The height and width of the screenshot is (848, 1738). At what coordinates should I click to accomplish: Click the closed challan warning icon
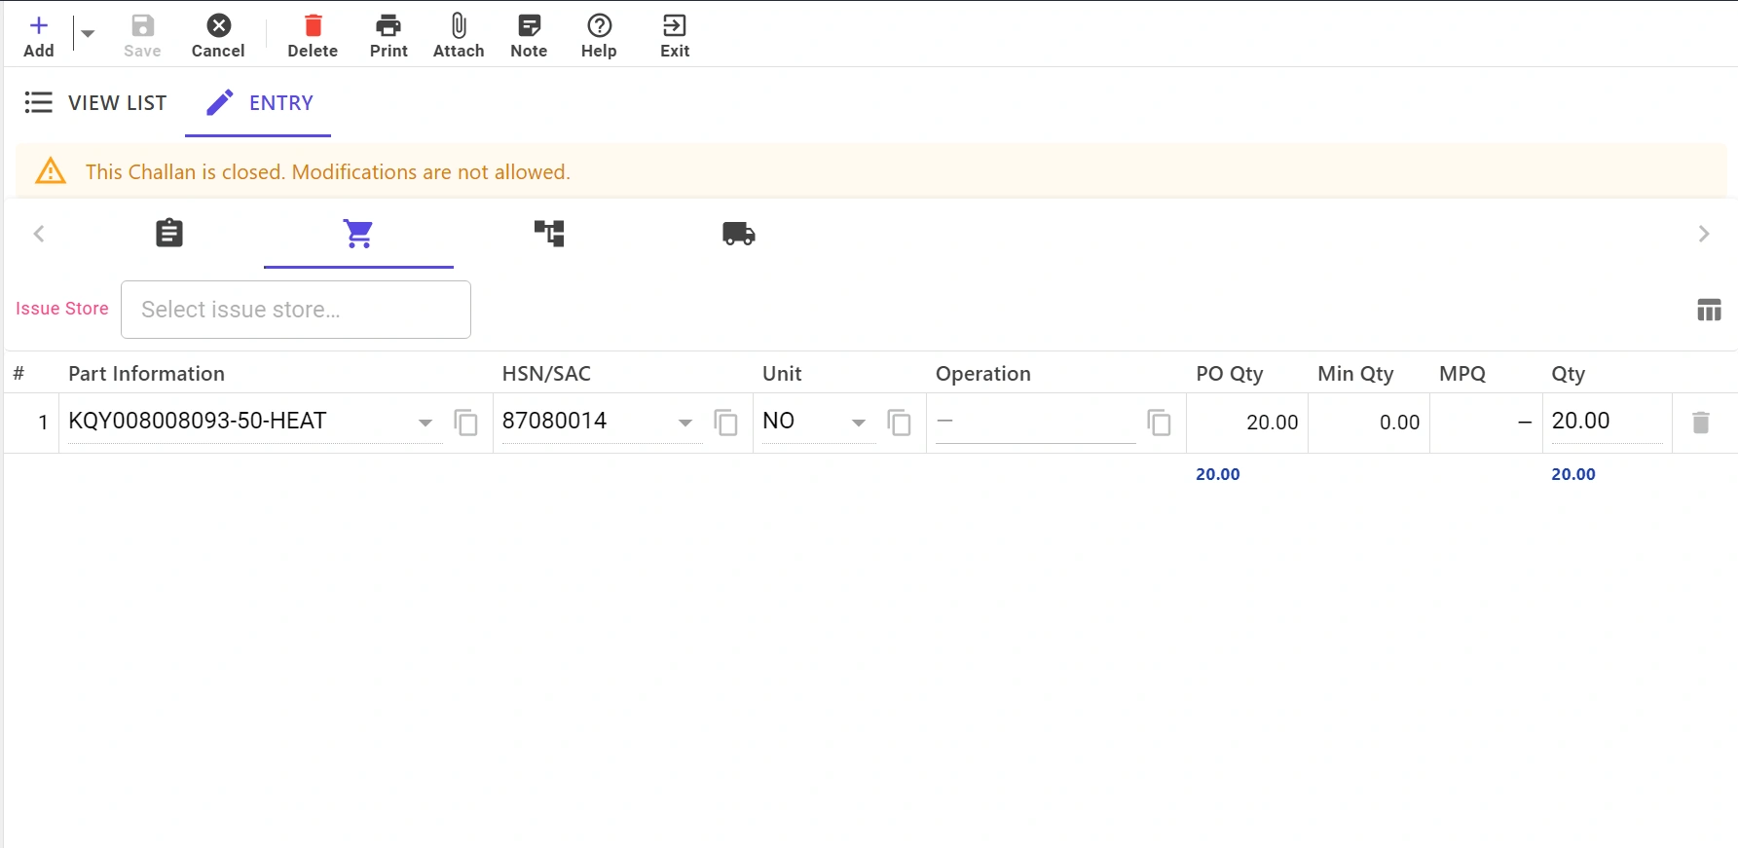click(x=51, y=171)
